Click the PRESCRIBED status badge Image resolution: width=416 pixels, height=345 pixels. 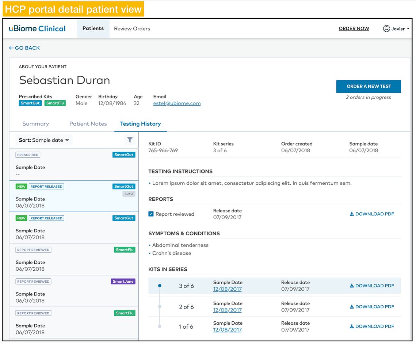[28, 155]
